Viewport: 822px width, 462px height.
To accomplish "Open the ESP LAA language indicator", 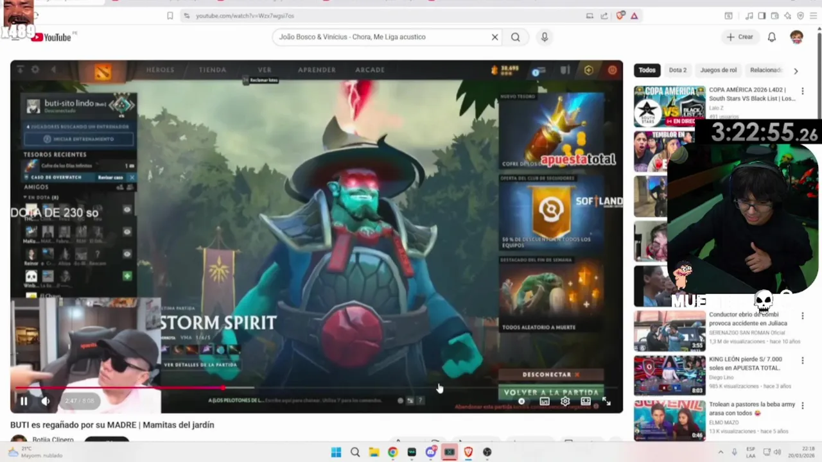I will tap(751, 452).
